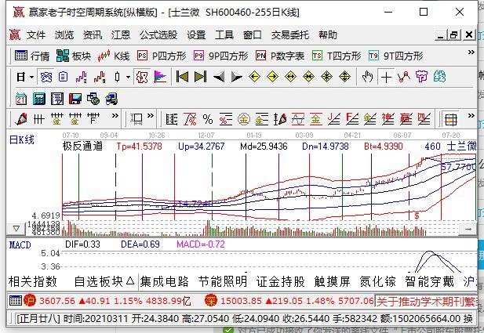484x333 pixels.
Task: Open the 9T四方形 tool
Action: point(395,56)
